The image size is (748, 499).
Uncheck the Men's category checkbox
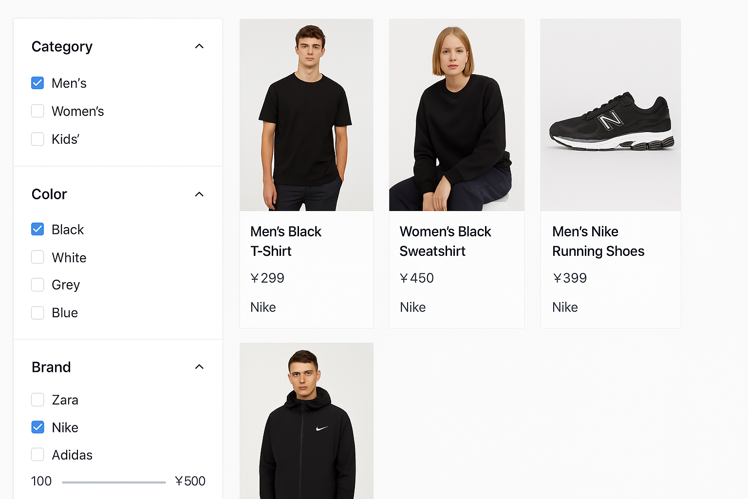[37, 83]
